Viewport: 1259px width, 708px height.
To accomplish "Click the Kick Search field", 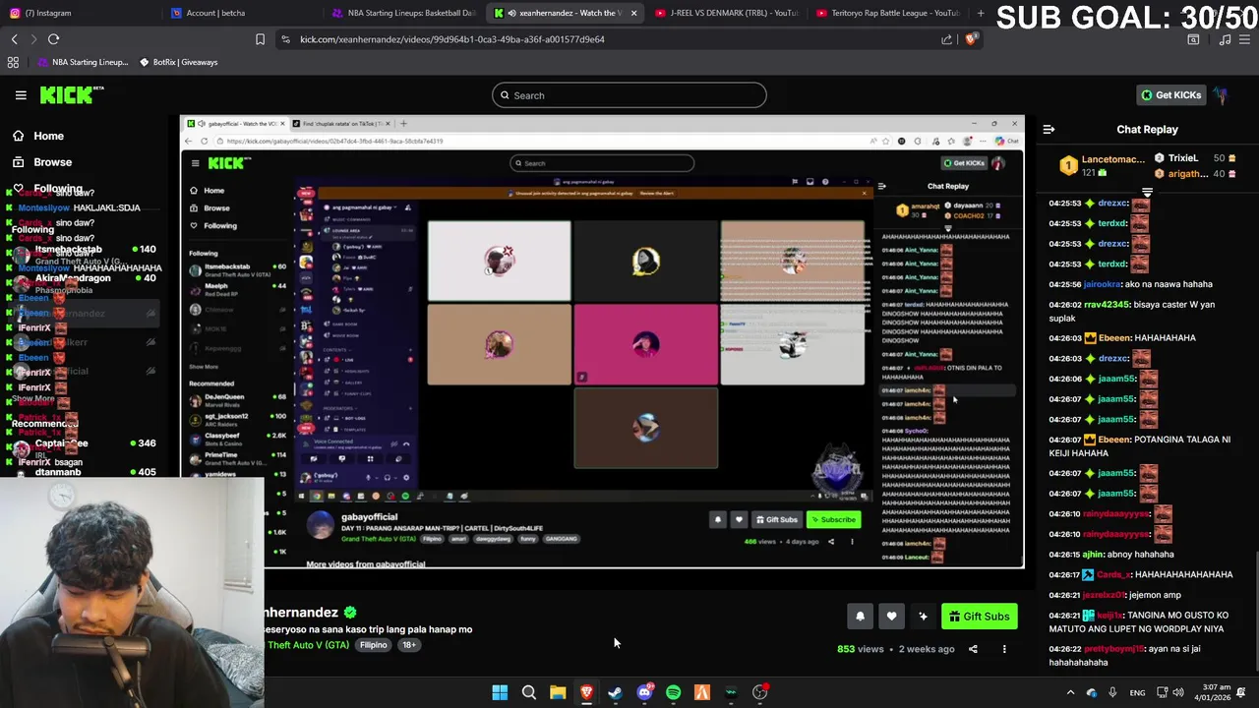I will coord(629,95).
